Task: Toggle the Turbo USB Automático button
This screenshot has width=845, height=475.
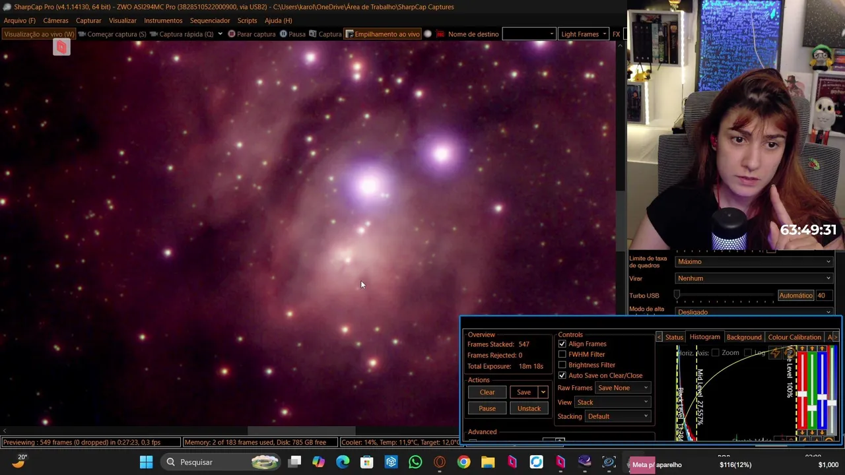Action: click(x=795, y=296)
